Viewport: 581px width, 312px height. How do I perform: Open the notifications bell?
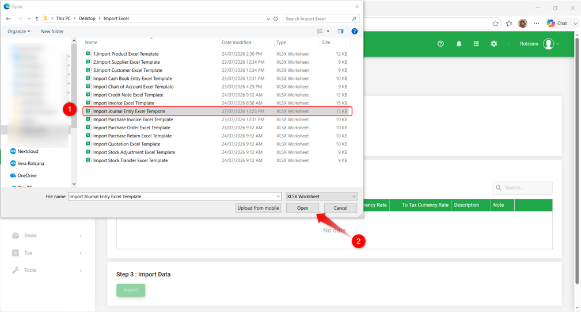[x=459, y=44]
